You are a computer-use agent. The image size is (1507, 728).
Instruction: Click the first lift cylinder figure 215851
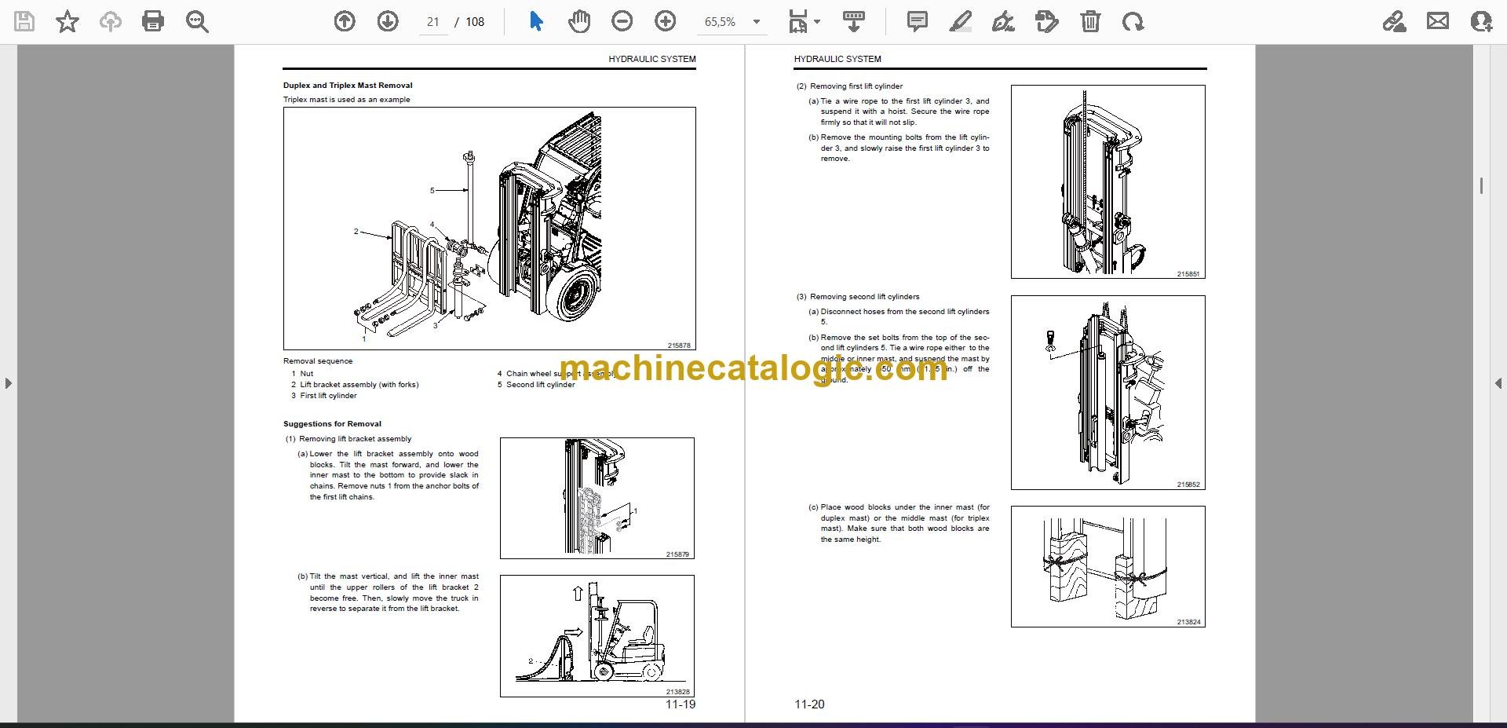click(x=1107, y=181)
